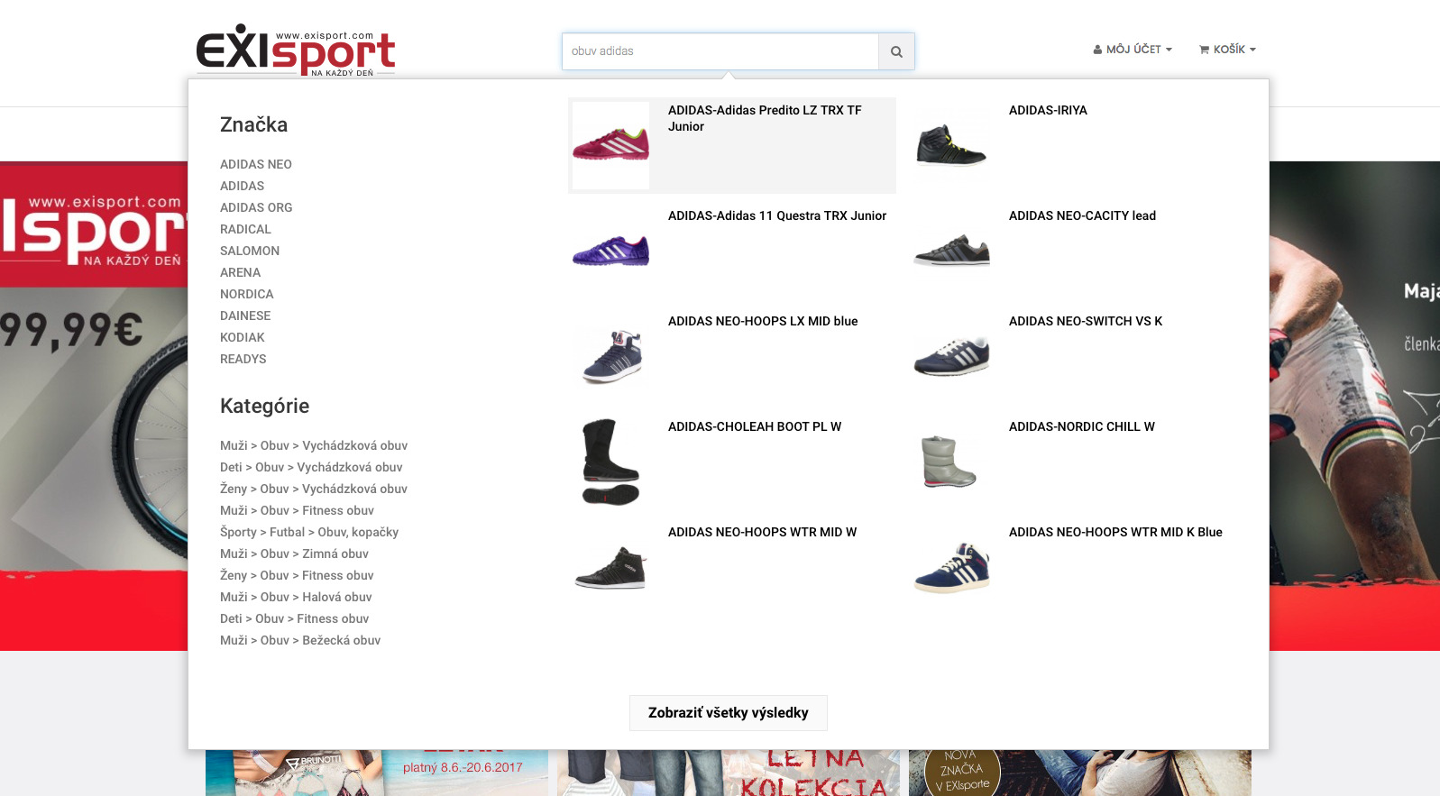Expand the Košík cart dropdown
The width and height of the screenshot is (1440, 796).
click(x=1227, y=50)
